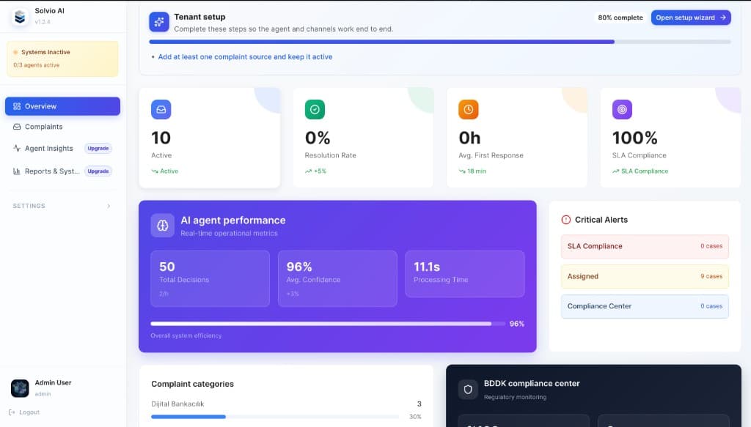This screenshot has width=751, height=427.
Task: Click the Agent Insights waveform icon
Action: (x=17, y=148)
